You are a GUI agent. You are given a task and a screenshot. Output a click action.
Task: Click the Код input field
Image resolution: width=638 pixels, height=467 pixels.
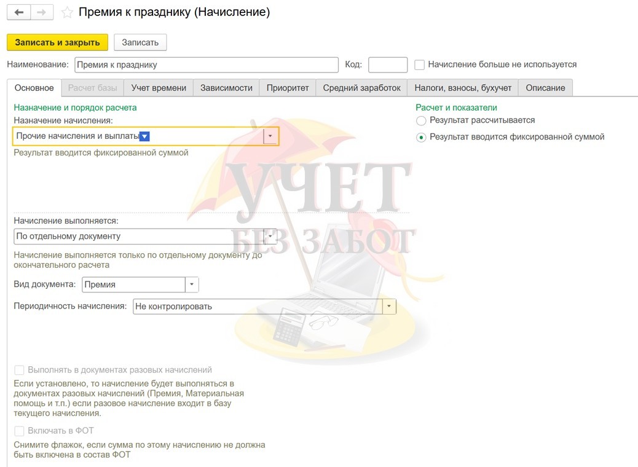(387, 65)
